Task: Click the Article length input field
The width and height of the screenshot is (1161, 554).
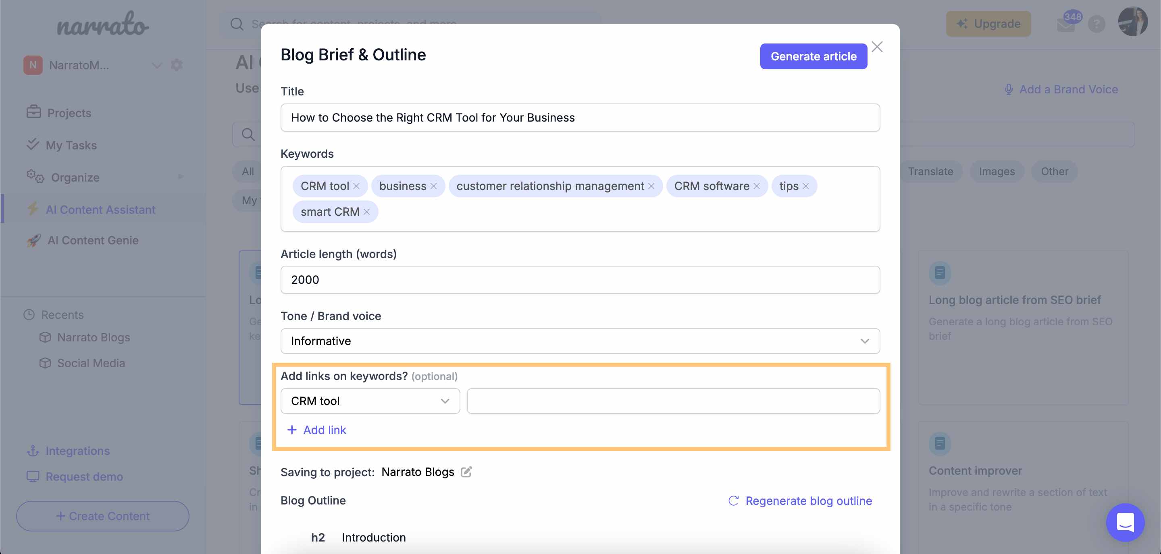Action: click(580, 280)
